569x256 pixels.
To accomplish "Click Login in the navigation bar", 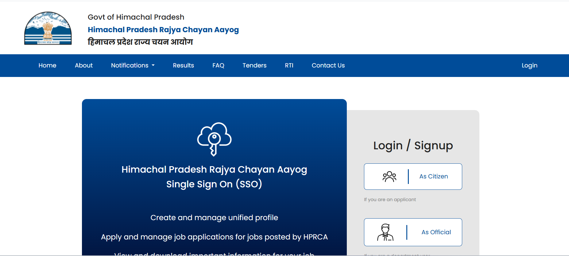I will pyautogui.click(x=529, y=65).
